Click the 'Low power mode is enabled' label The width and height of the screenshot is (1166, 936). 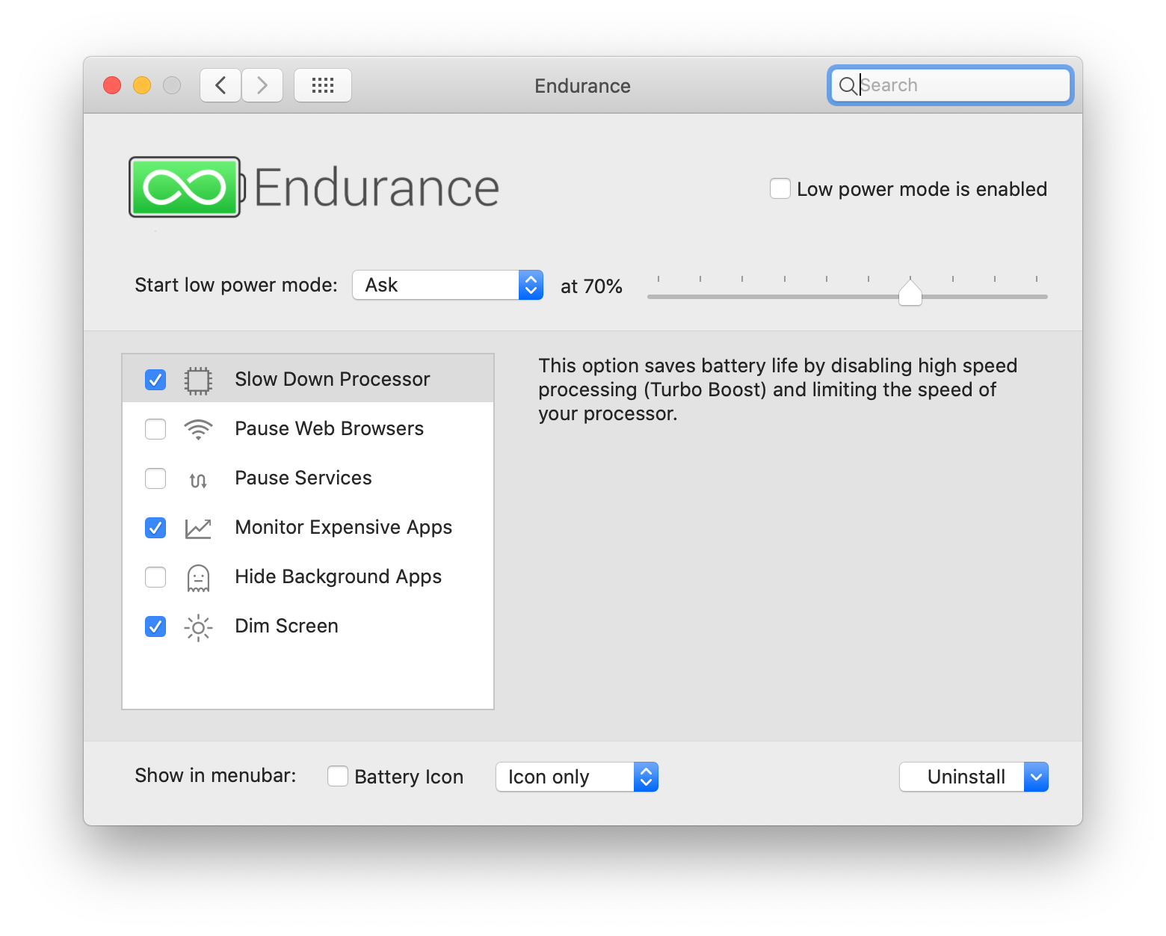coord(922,189)
